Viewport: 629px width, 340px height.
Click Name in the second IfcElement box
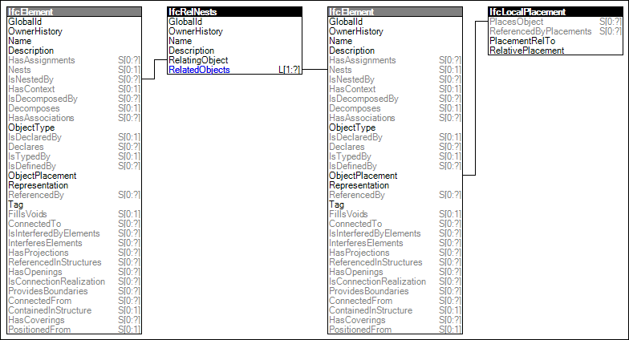pyautogui.click(x=340, y=41)
